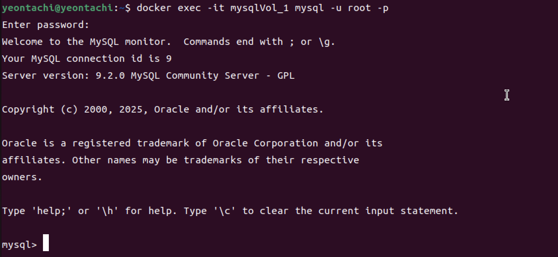Image resolution: width=558 pixels, height=257 pixels.
Task: Click the -it flag in the command
Action: coord(216,8)
